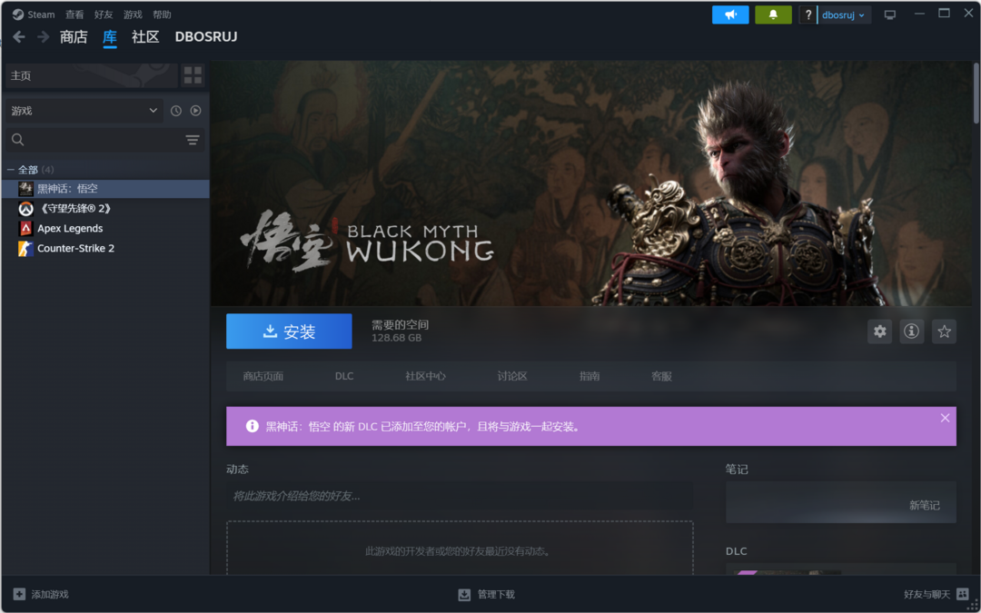Click the 添加游戏 plus icon

(19, 594)
